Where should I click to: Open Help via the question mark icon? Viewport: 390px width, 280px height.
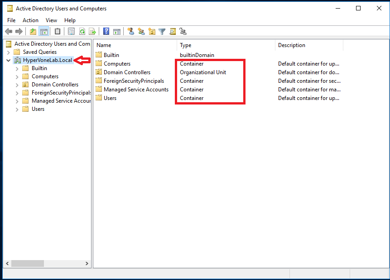coord(106,31)
